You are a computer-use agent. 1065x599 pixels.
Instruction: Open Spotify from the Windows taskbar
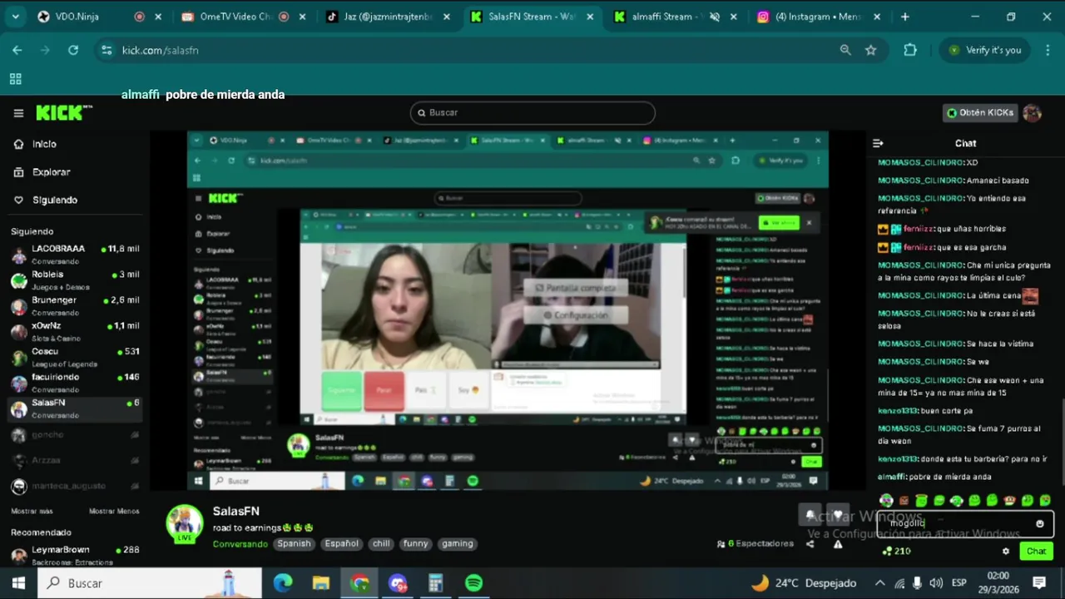click(x=473, y=583)
